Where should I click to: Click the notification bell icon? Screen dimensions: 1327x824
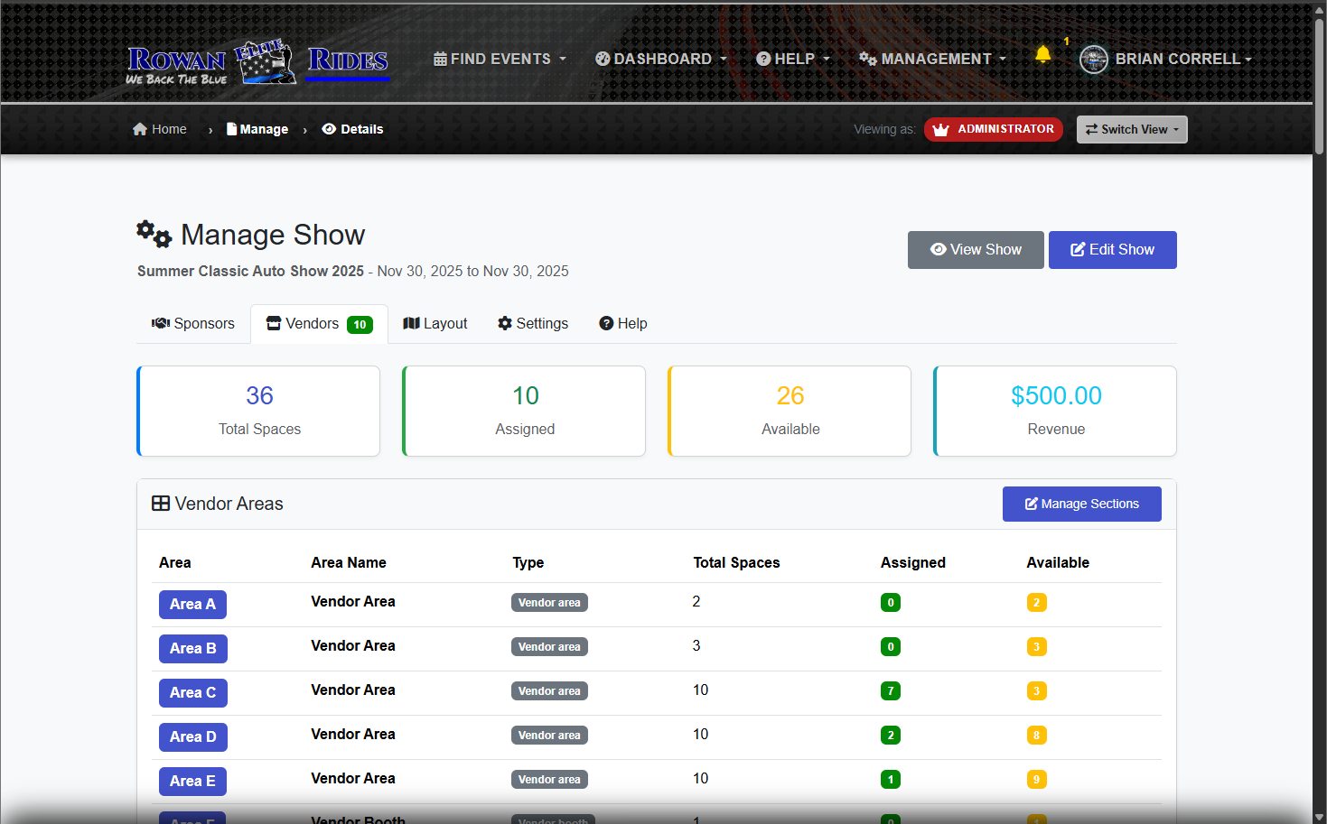pos(1042,54)
